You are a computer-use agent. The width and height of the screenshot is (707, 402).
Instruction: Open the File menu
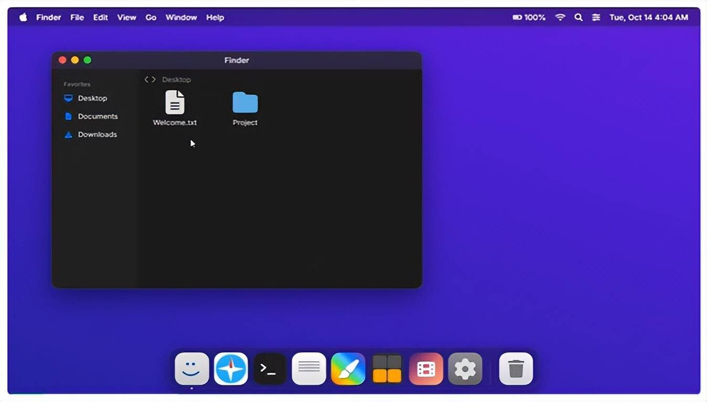point(77,17)
